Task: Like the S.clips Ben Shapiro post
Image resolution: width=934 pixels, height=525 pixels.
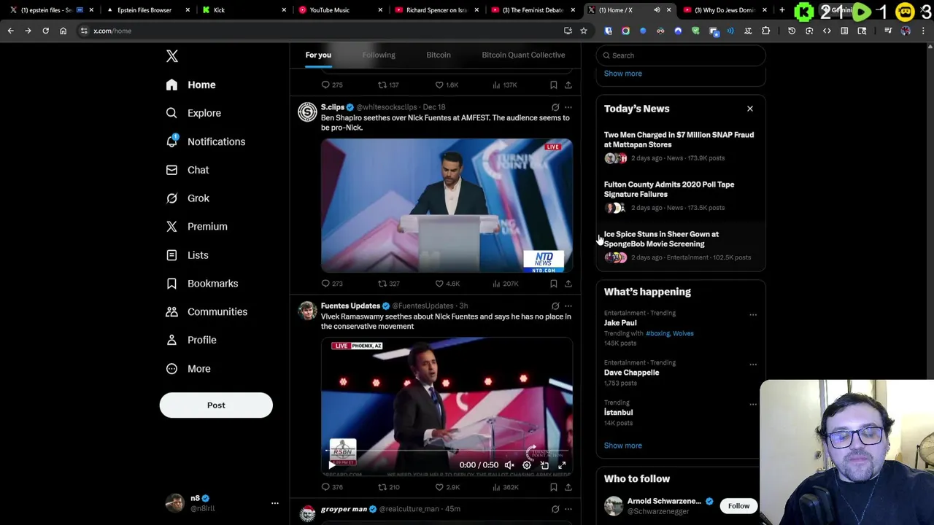Action: (447, 284)
